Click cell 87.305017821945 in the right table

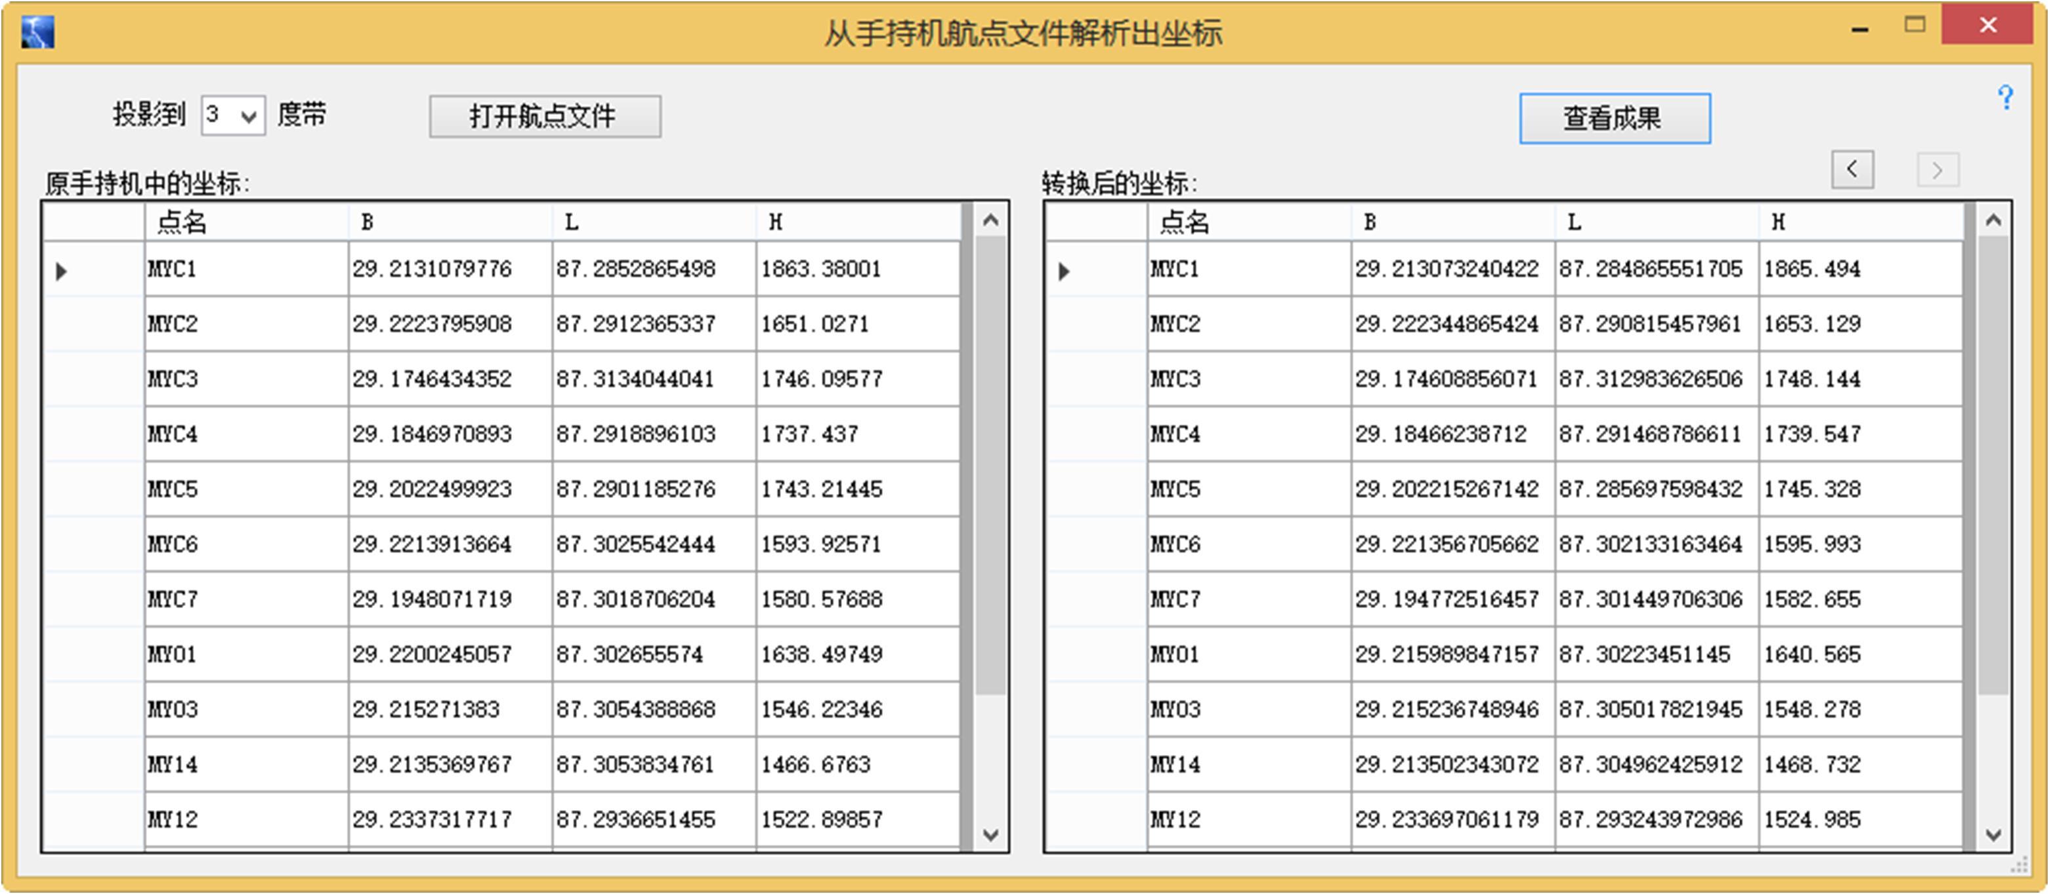click(x=1657, y=709)
